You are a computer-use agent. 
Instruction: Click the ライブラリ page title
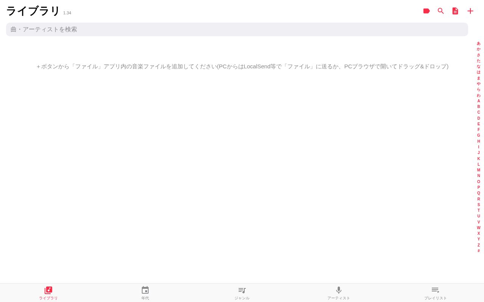[33, 11]
